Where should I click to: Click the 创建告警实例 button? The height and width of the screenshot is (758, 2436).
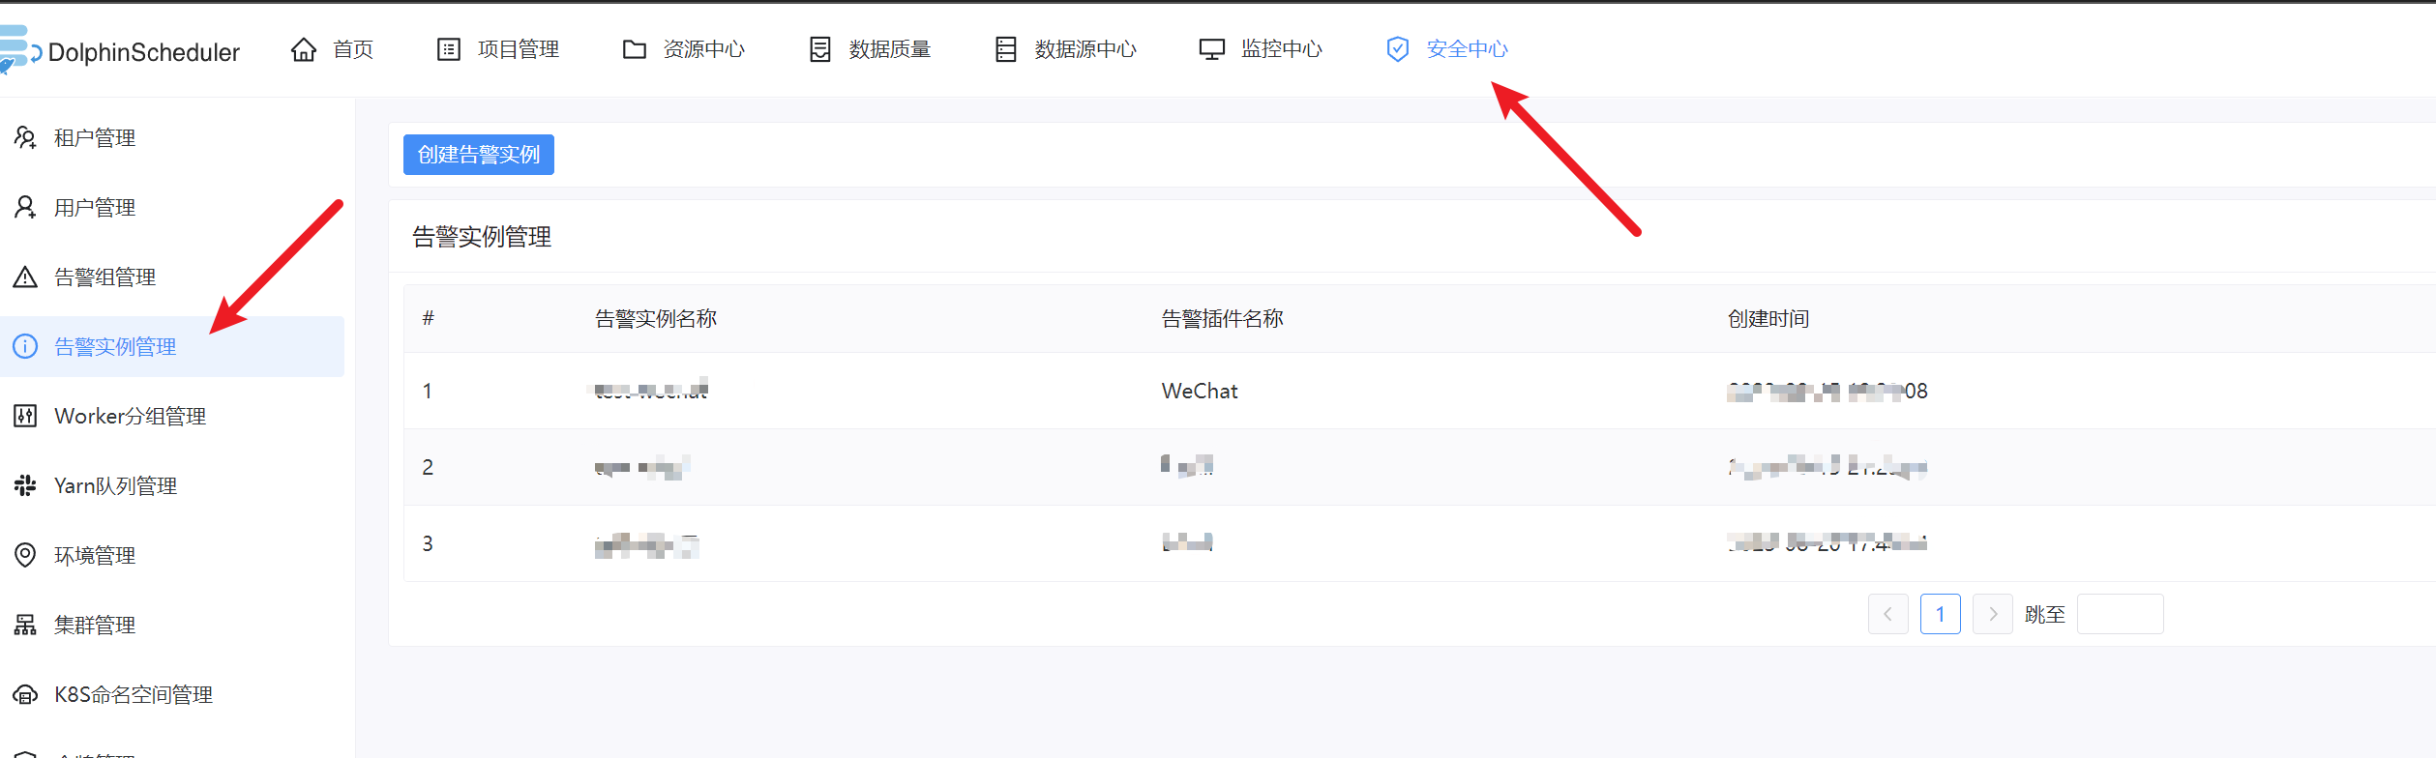click(479, 155)
